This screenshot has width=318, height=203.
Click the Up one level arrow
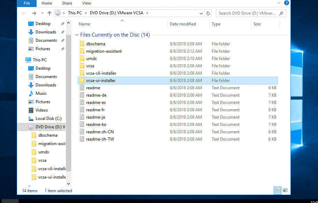49,13
